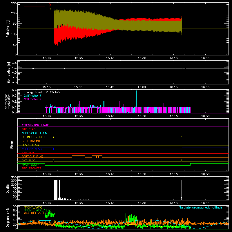The width and height of the screenshot is (232, 232).
Task: Click the 3.6 tick on Roll period axis
Action: point(14,82)
